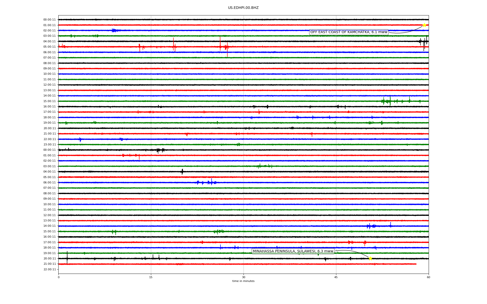487x304 pixels.
Task: Click the x-axis tick label 60
Action: [x=428, y=277]
